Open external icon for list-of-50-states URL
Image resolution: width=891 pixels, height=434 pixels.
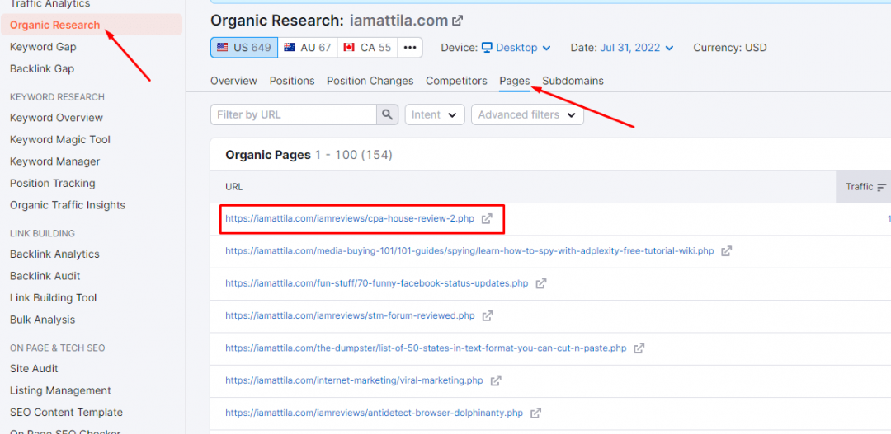(x=639, y=348)
